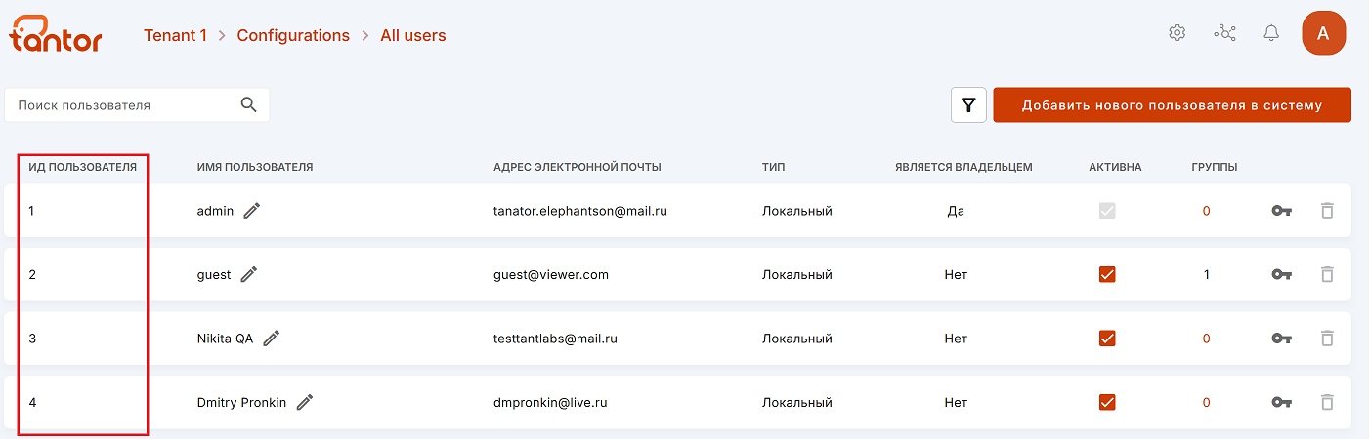Click the magnifier icon in user search

coord(249,105)
